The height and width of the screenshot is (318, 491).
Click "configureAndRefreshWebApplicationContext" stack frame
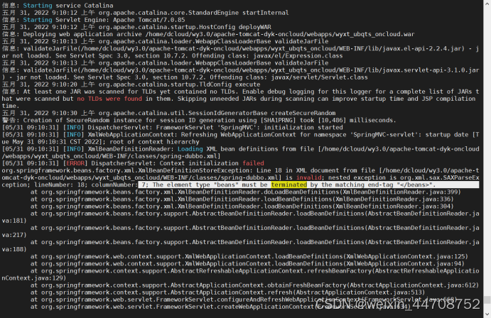pyautogui.click(x=243, y=300)
